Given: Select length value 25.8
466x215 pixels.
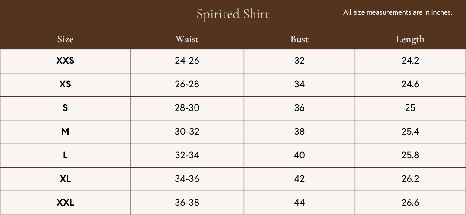Looking at the screenshot, I should point(410,155).
